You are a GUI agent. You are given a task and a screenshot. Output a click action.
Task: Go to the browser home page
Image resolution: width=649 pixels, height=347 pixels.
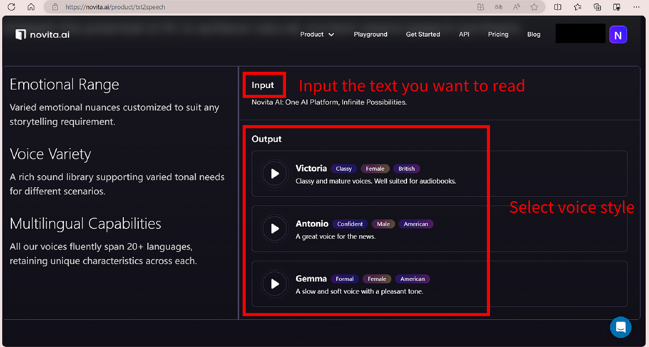[x=31, y=7]
